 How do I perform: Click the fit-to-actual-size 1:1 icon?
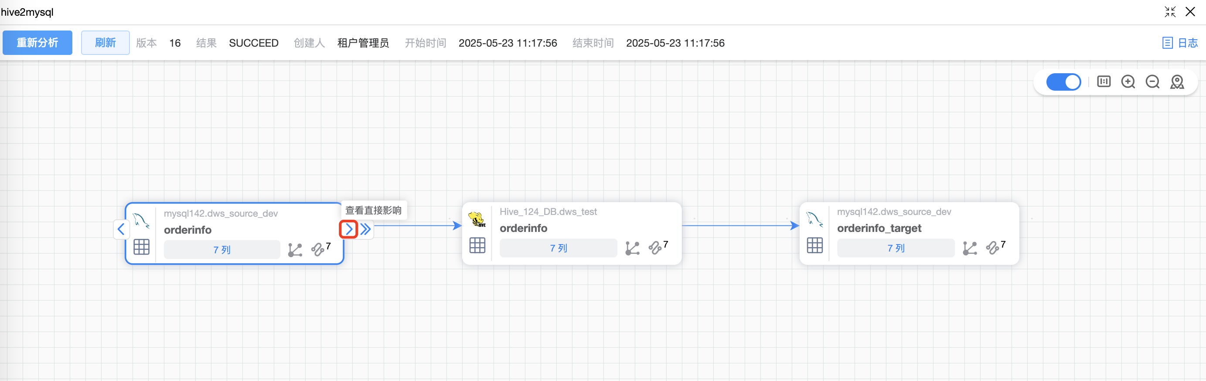coord(1104,82)
